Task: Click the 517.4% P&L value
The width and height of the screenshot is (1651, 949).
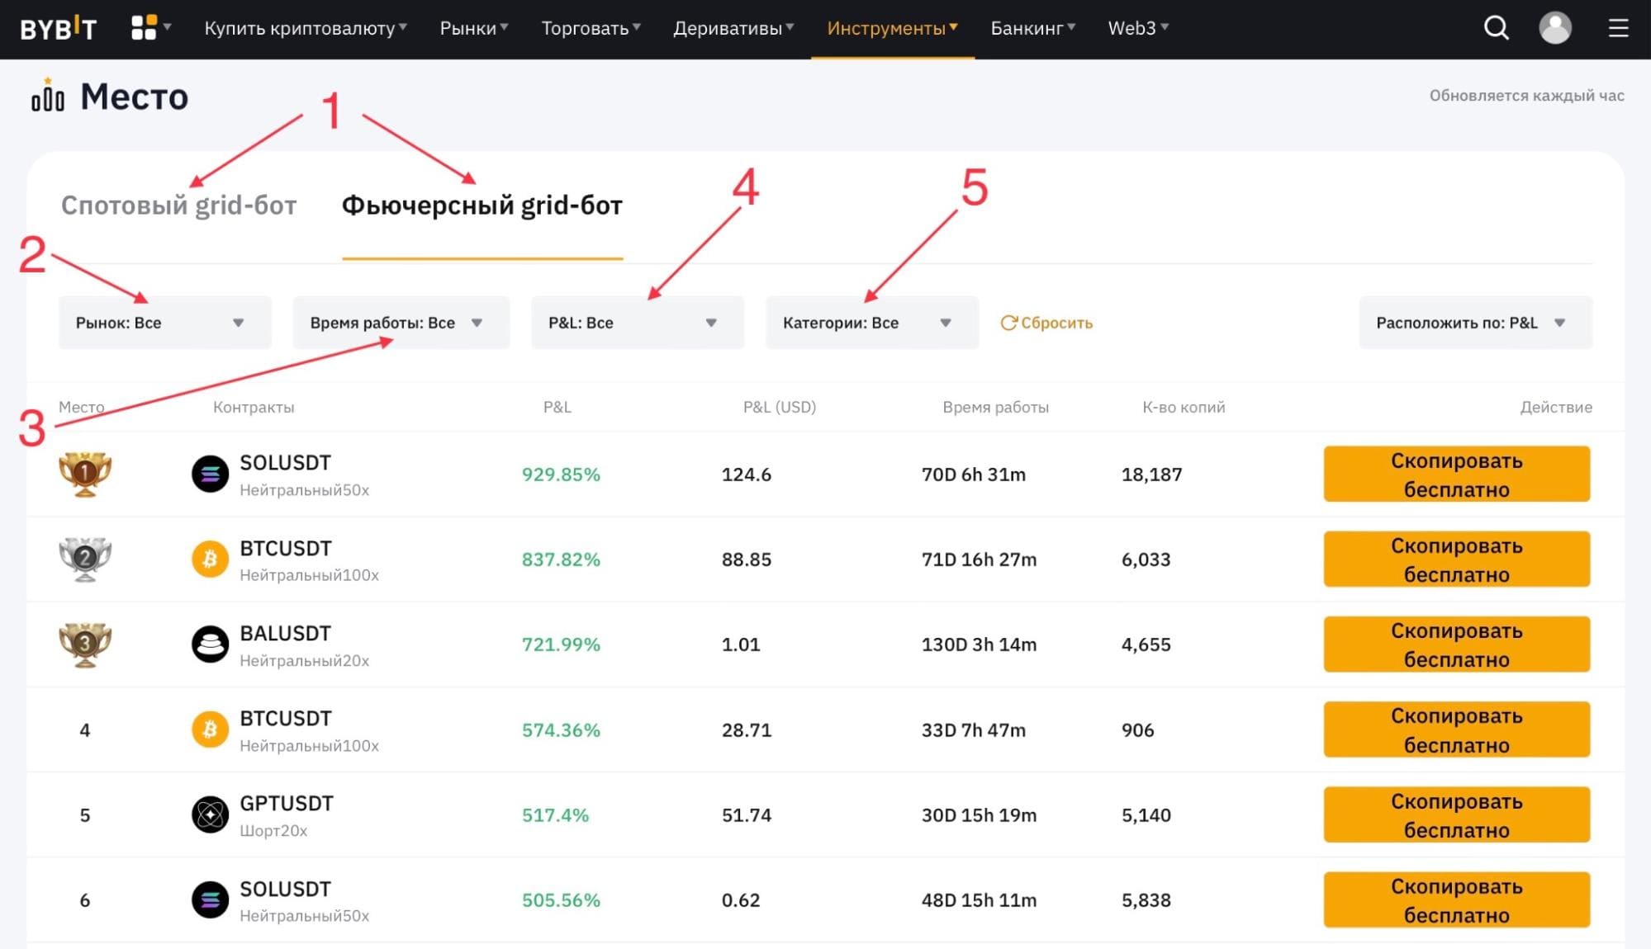Action: 555,815
